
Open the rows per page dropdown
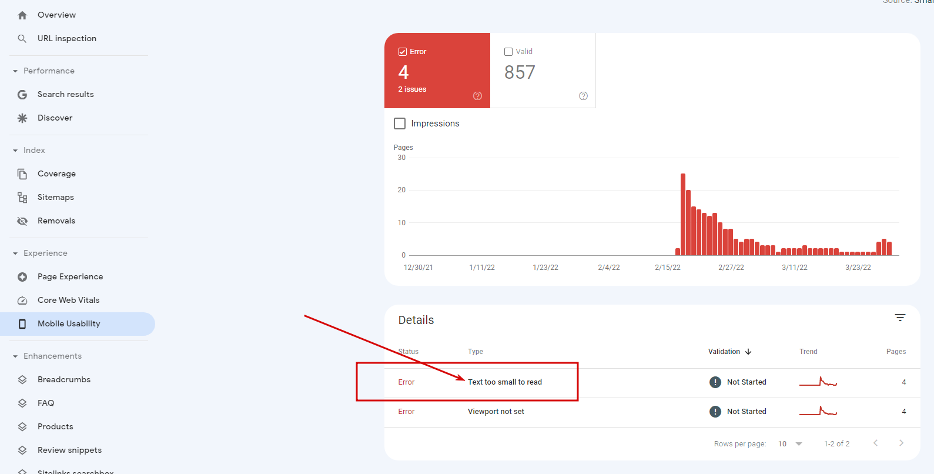pos(790,444)
